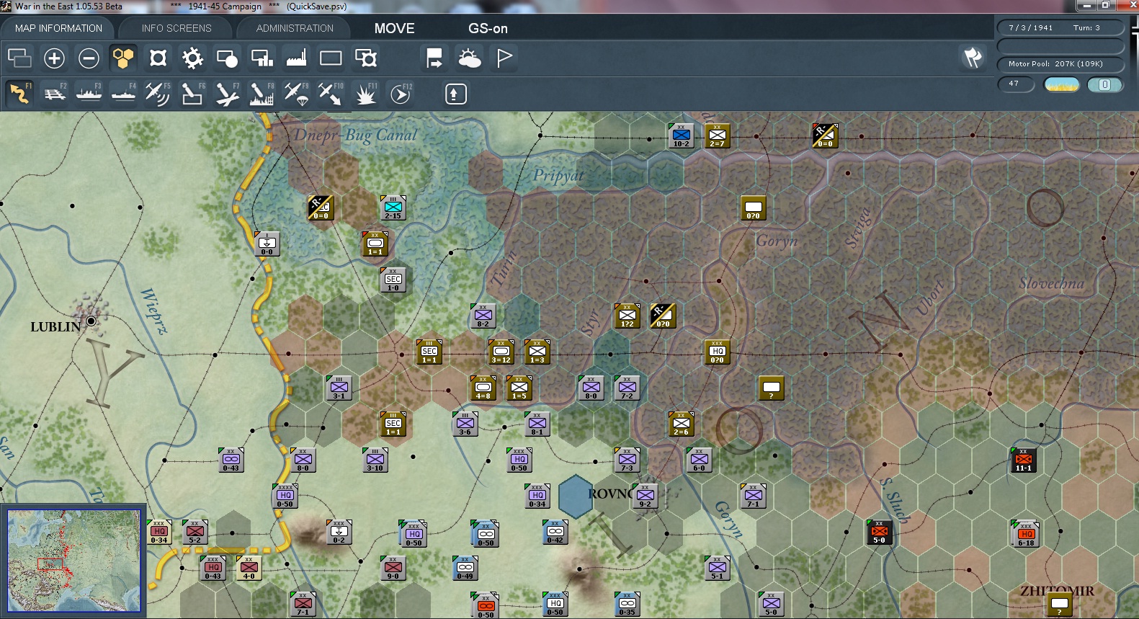This screenshot has width=1139, height=619.
Task: Select the purple 6-0 infantry counter
Action: click(x=699, y=460)
